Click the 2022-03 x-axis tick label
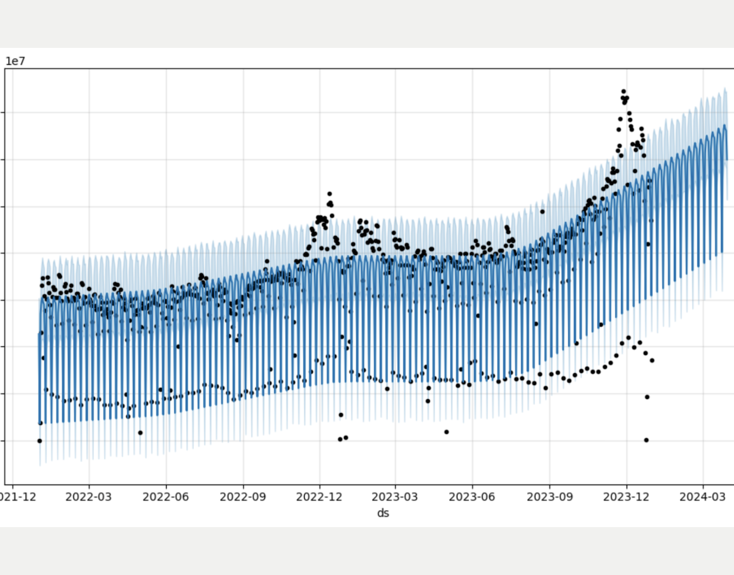The image size is (734, 575). click(x=89, y=497)
